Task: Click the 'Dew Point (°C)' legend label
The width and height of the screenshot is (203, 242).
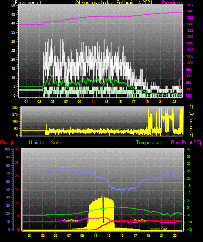Action: coord(186,143)
